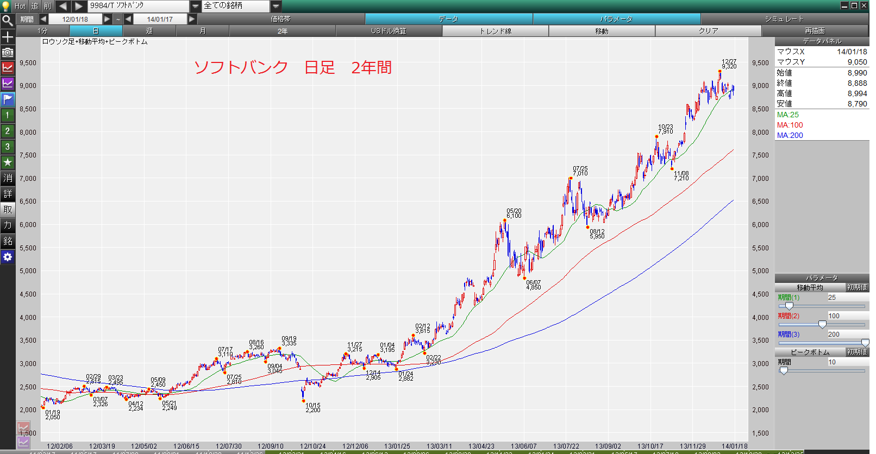Select the 日 daily timeframe
The width and height of the screenshot is (876, 454).
click(x=96, y=31)
